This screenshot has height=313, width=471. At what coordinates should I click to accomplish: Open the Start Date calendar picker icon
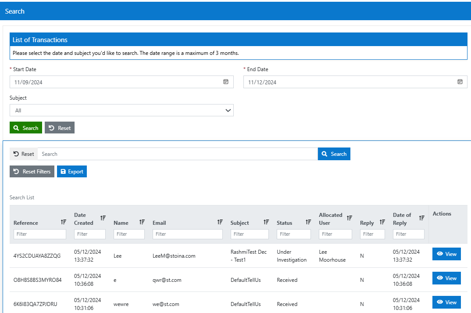(x=226, y=82)
